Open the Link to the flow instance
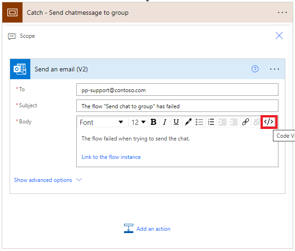This screenshot has width=295, height=251. 111,157
